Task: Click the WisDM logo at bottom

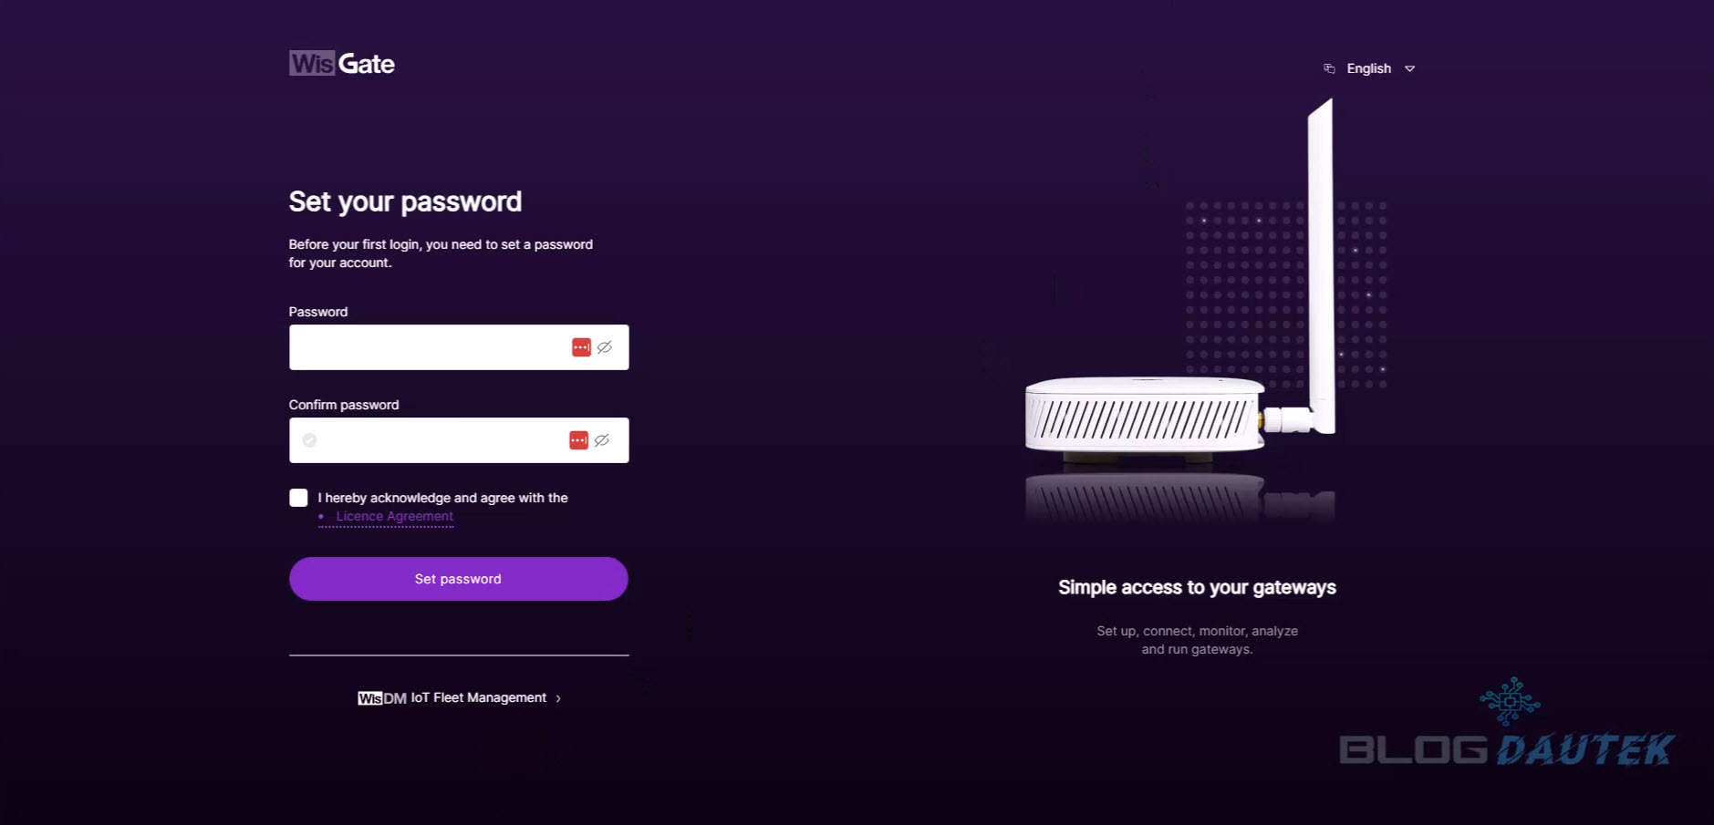Action: click(382, 698)
